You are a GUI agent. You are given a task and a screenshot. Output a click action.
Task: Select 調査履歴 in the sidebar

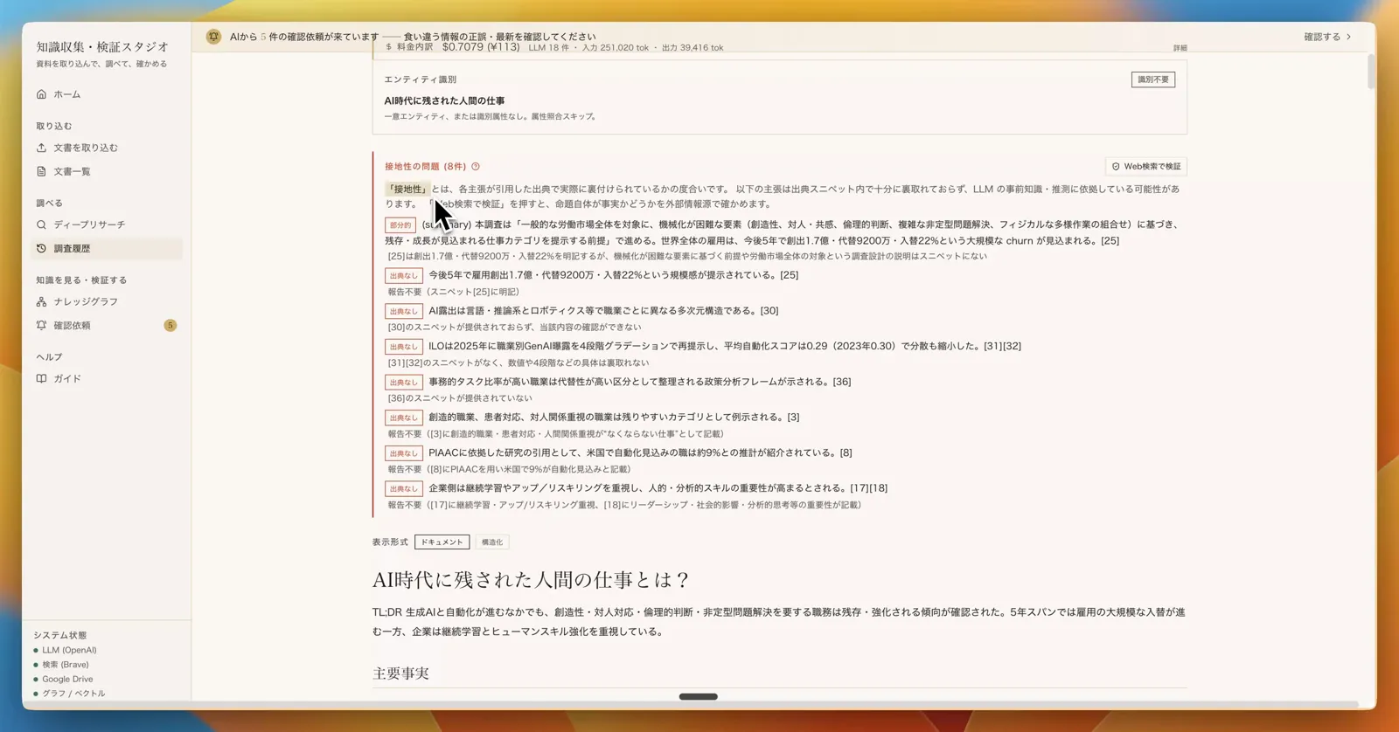tap(105, 248)
